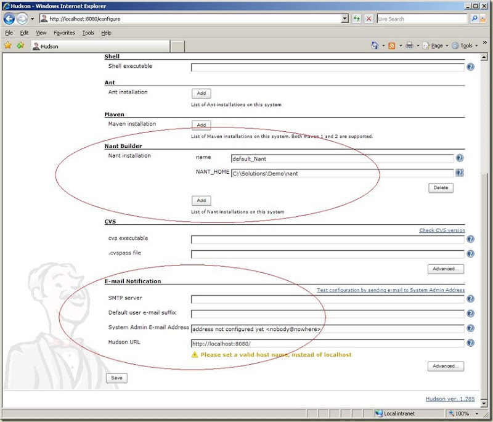493x422 pixels.
Task: Click the Stop loading red X icon
Action: click(369, 19)
